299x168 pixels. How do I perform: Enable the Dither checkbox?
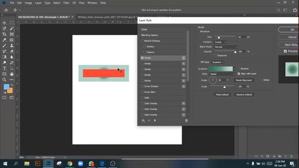coord(261,80)
